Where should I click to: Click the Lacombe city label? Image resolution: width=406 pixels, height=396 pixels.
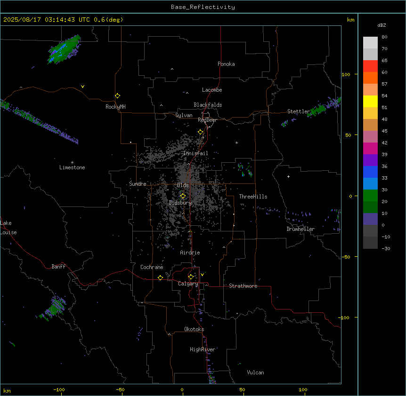(x=212, y=90)
